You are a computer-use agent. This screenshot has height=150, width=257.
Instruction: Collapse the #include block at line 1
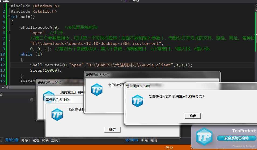click(x=9, y=6)
